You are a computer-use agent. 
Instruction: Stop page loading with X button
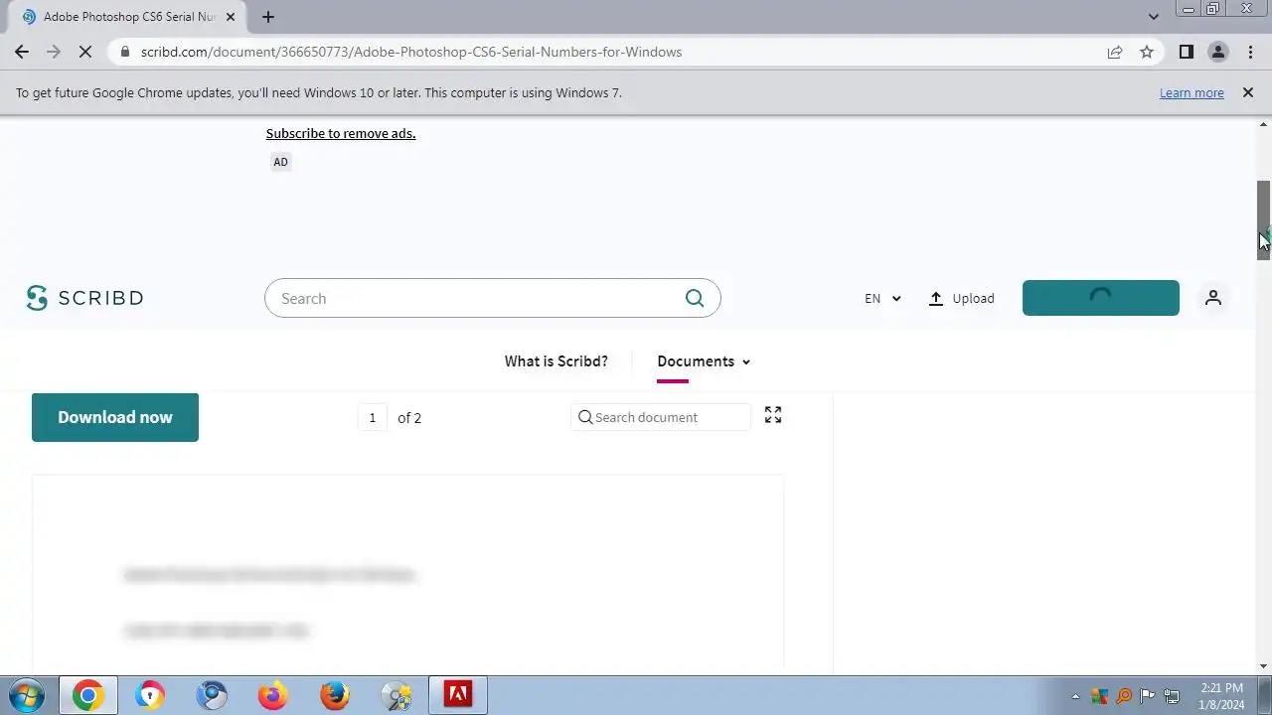pyautogui.click(x=85, y=52)
